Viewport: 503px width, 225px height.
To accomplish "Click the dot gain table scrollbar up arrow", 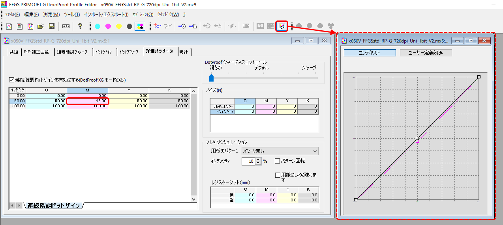I will pos(193,91).
